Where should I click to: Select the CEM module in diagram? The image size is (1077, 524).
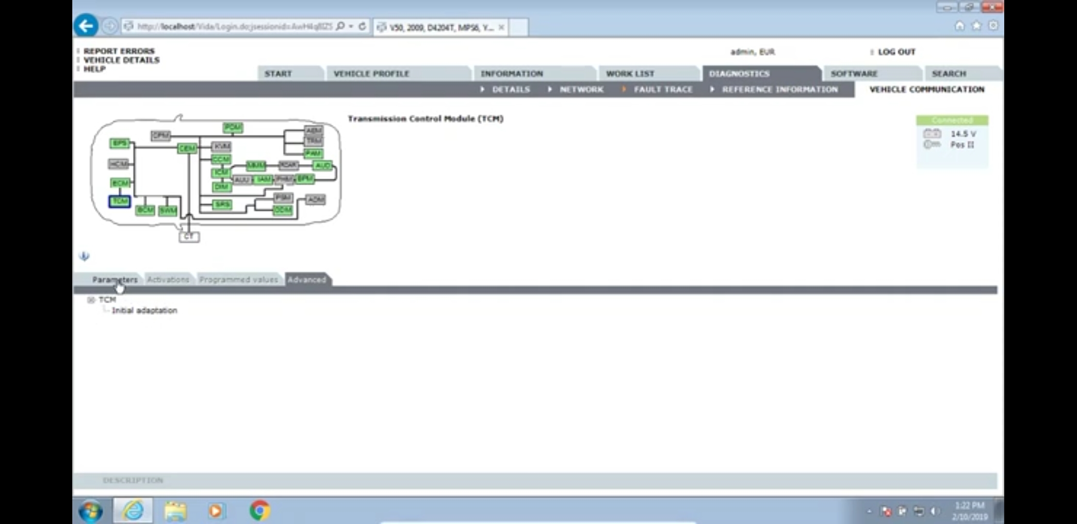[x=187, y=148]
